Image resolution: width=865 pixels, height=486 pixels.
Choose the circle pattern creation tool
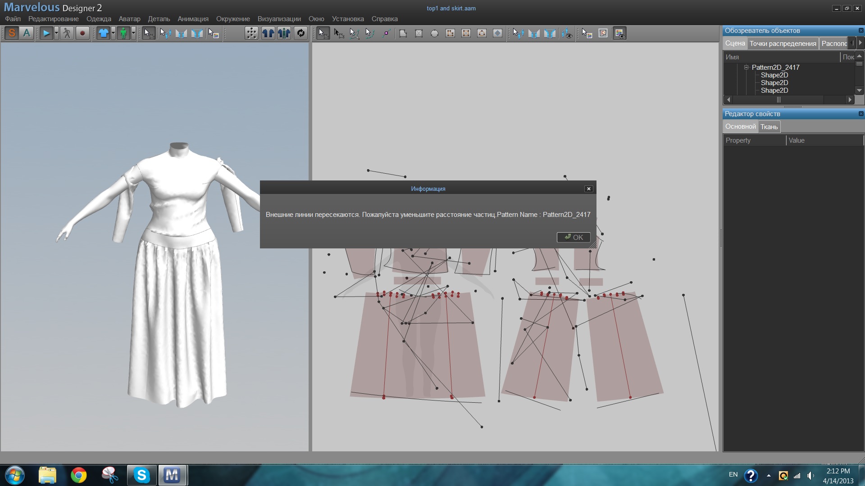click(434, 33)
